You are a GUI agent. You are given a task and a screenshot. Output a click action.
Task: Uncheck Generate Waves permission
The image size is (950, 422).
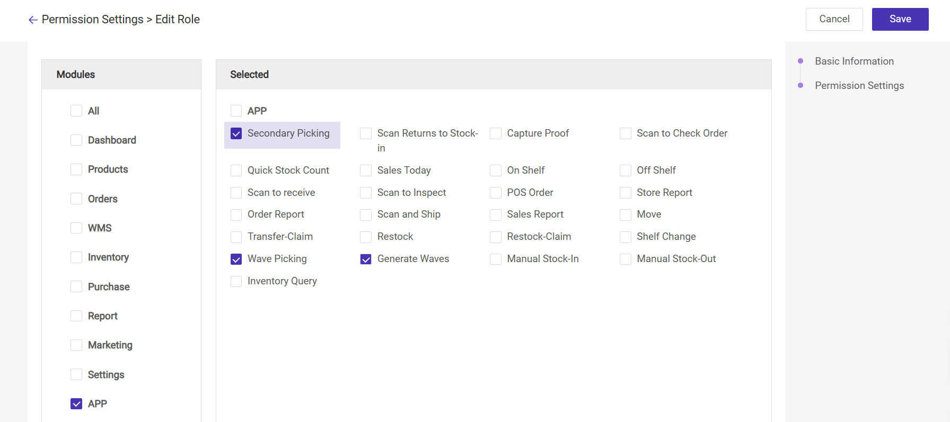(366, 259)
